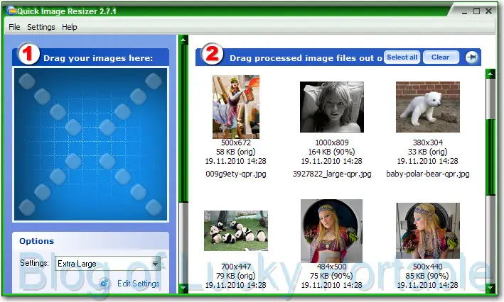Click the Edit Settings link

pyautogui.click(x=138, y=284)
